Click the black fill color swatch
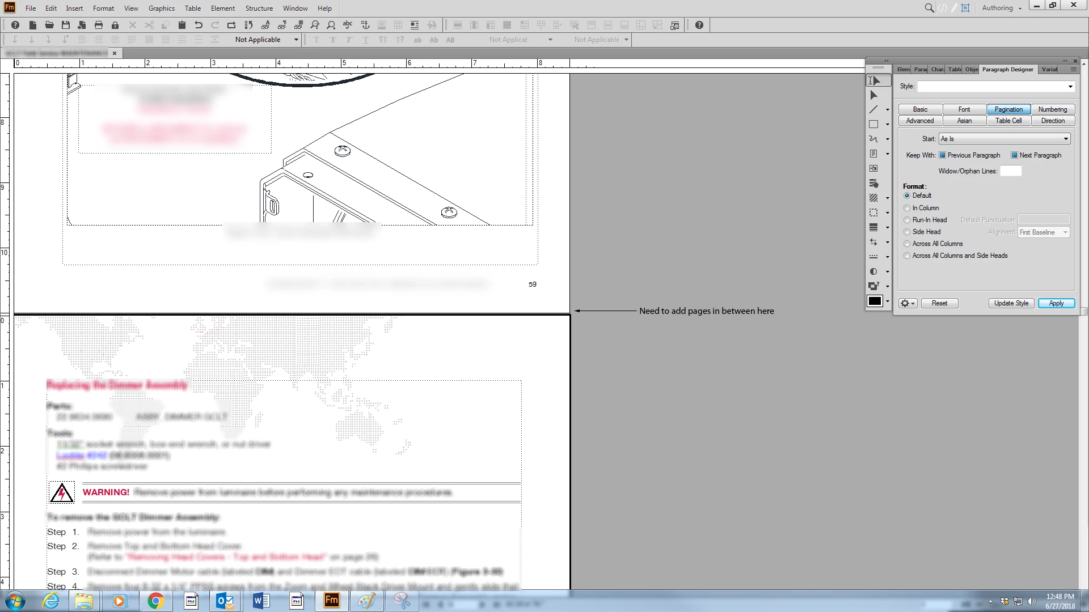 [x=875, y=301]
